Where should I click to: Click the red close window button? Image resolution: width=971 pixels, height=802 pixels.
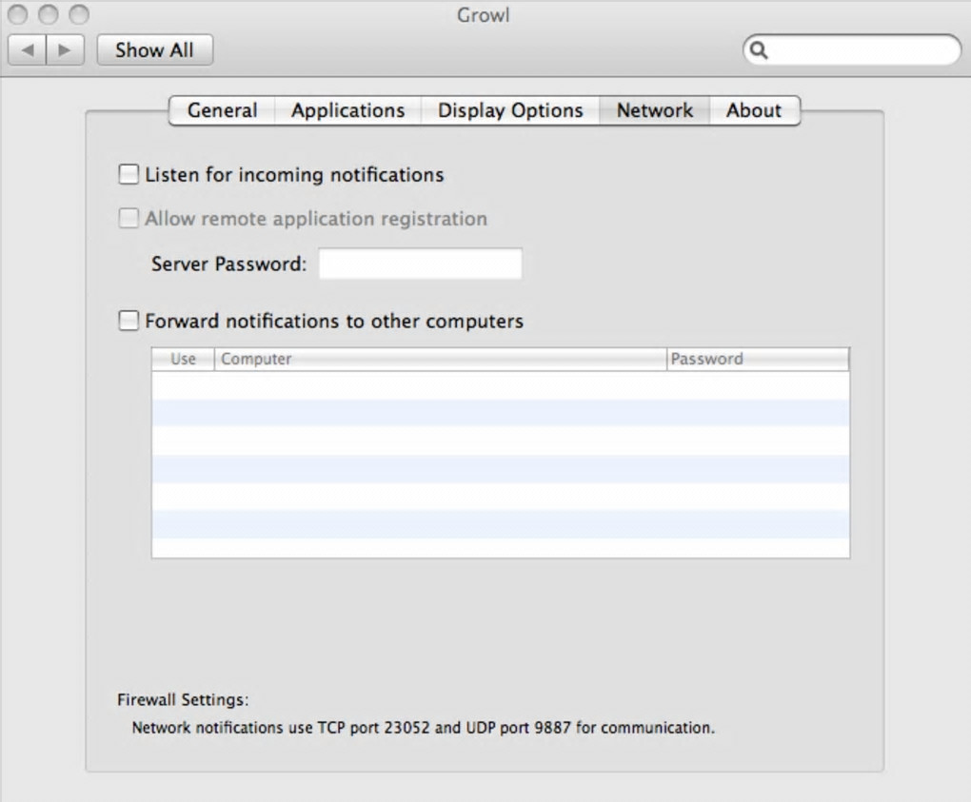[x=19, y=15]
